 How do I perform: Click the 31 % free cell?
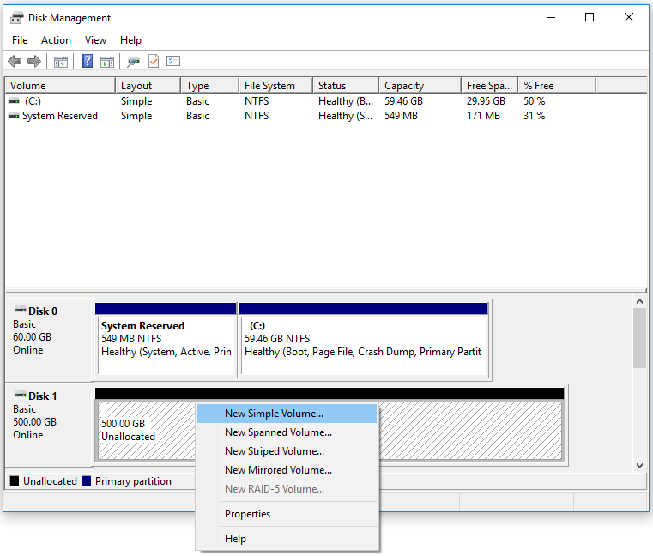[534, 115]
